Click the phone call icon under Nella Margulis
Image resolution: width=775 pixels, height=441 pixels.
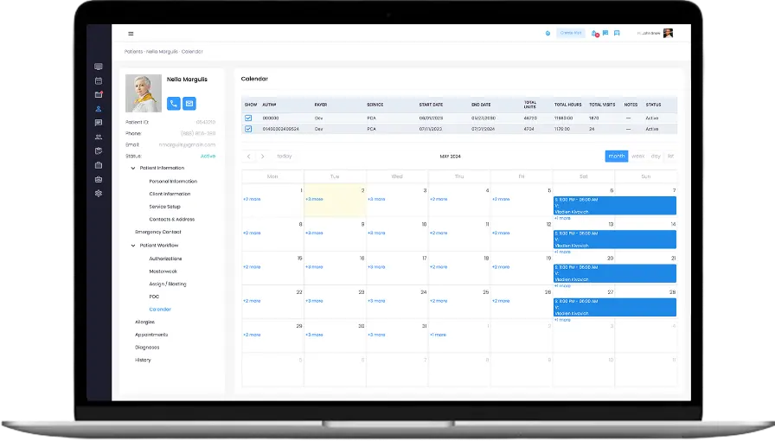[174, 103]
